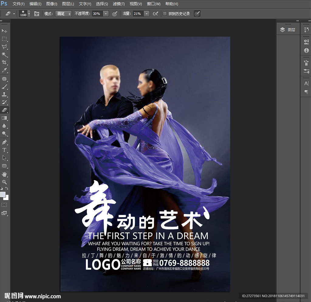Toggle airbrush mode button
This screenshot has height=302, width=311.
[155, 14]
